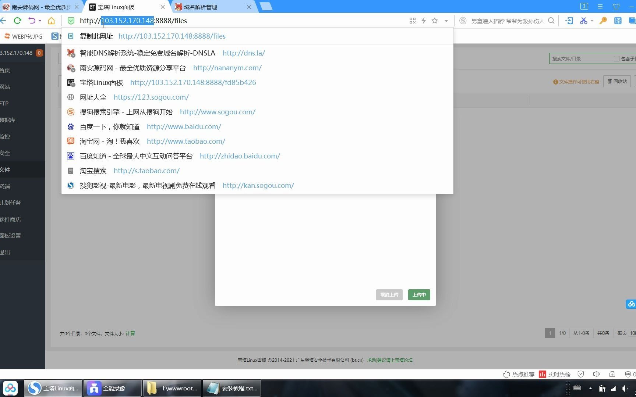Open 淘宝网 suggestion
Image resolution: width=636 pixels, height=397 pixels.
pos(257,141)
